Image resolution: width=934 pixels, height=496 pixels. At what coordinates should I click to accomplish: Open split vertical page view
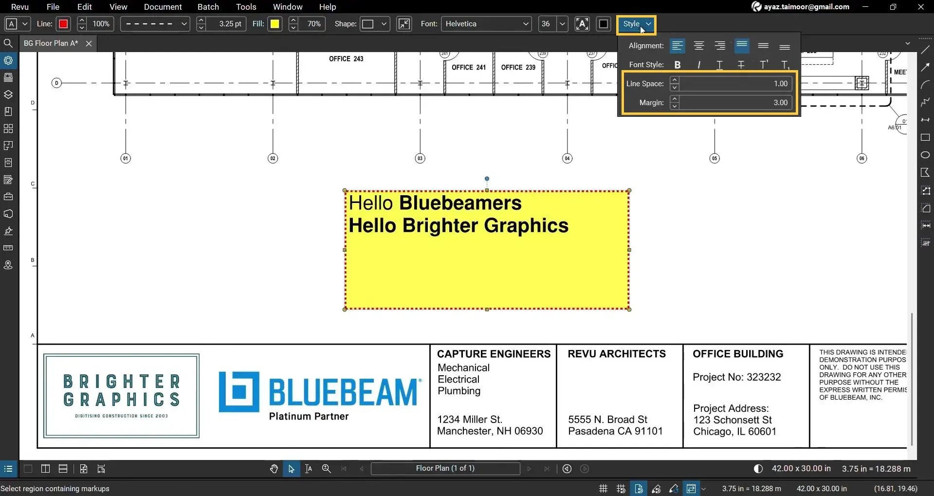[45, 468]
